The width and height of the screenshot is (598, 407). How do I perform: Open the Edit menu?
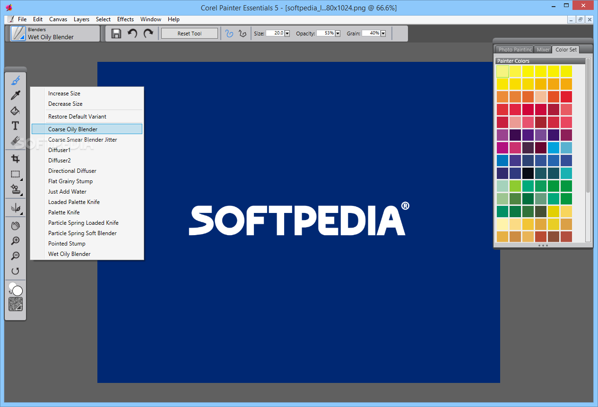coord(38,19)
